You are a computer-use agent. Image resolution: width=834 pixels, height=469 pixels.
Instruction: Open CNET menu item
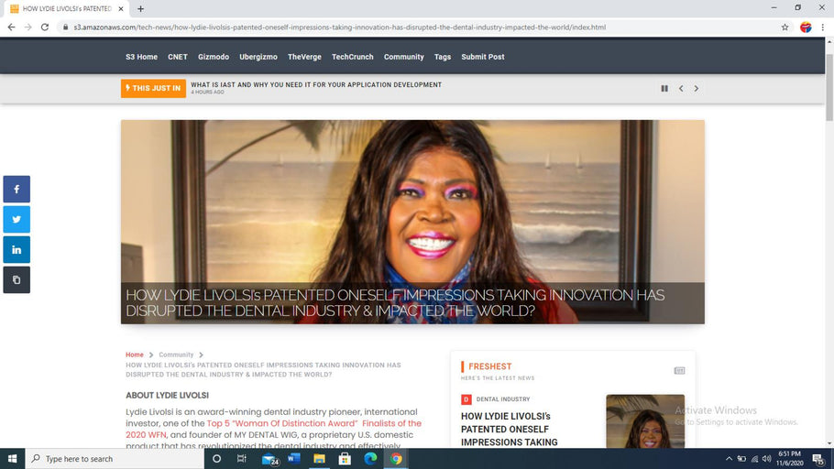click(178, 57)
